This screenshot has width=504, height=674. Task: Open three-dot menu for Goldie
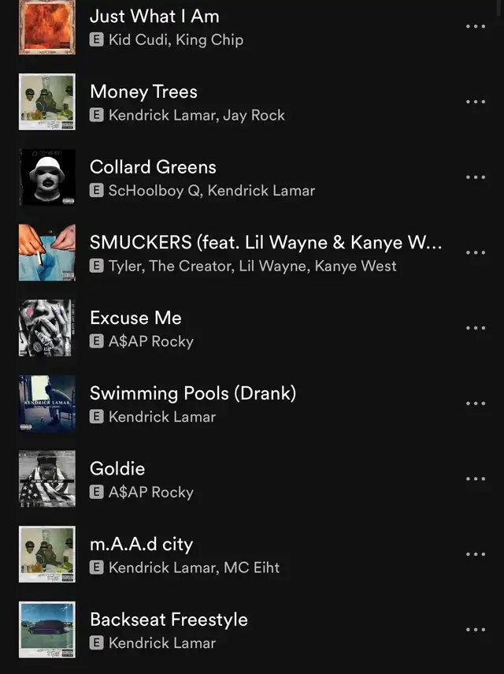point(475,479)
